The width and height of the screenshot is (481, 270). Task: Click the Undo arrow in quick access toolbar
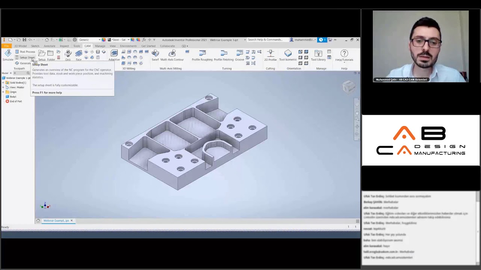pos(30,40)
